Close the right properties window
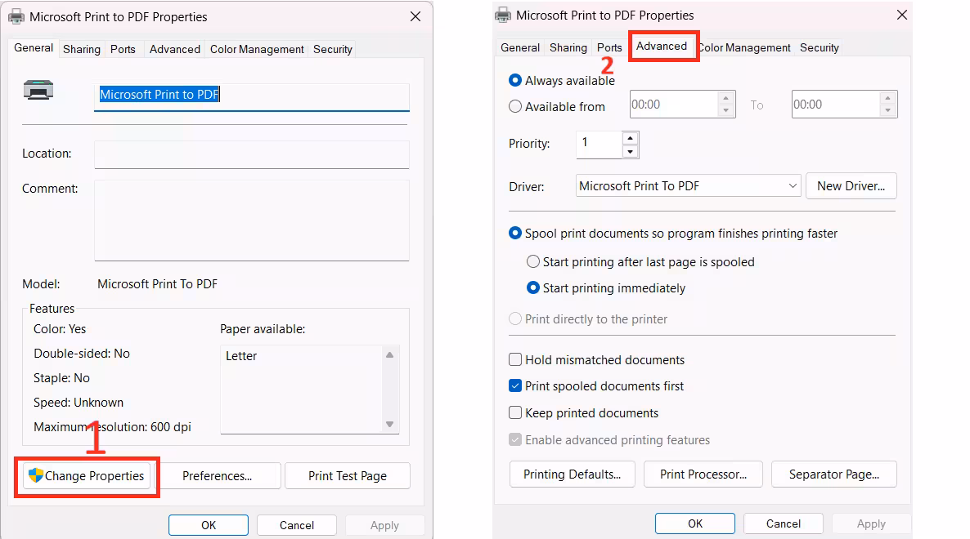 point(902,15)
